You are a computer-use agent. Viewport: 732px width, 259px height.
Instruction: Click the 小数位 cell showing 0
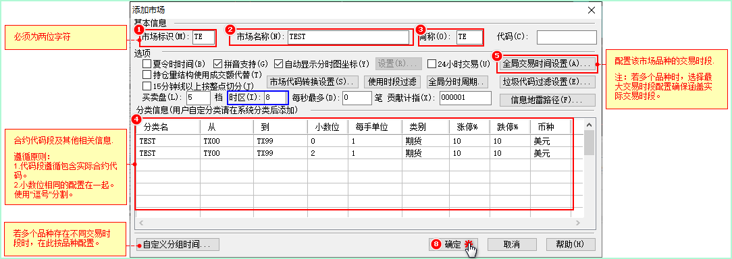click(x=328, y=140)
